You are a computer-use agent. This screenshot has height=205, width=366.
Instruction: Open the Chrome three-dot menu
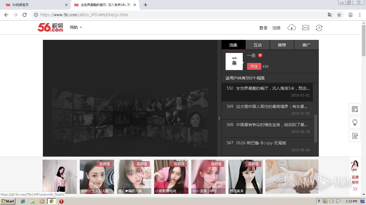click(360, 15)
